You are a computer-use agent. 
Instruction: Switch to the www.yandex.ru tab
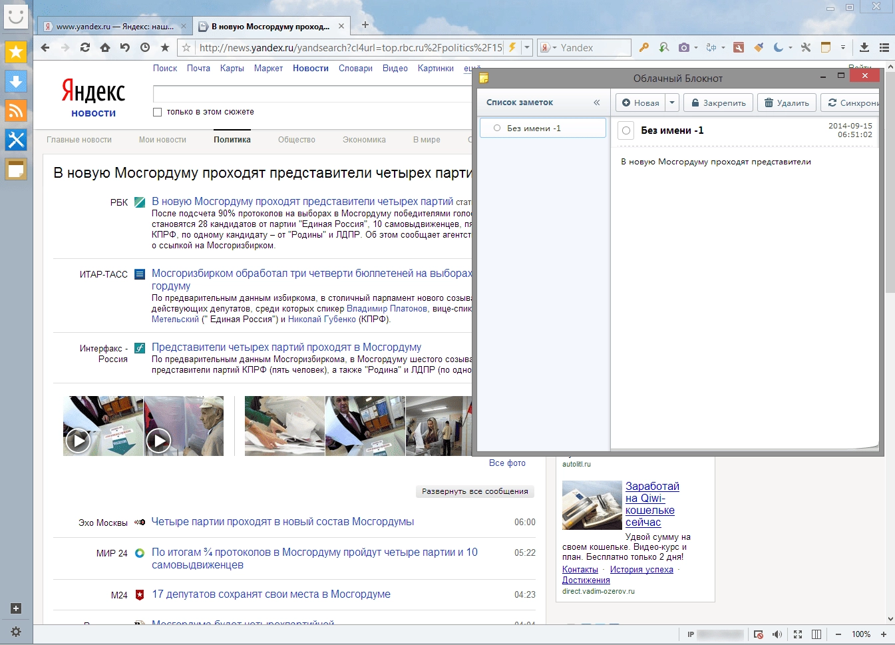[114, 27]
